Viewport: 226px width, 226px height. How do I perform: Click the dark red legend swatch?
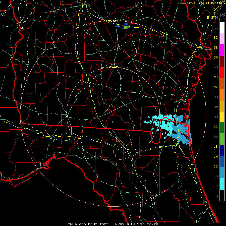222,61
